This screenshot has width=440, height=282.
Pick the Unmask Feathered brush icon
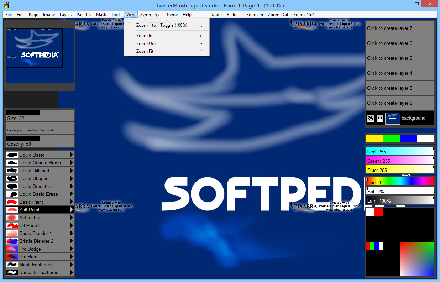point(12,272)
